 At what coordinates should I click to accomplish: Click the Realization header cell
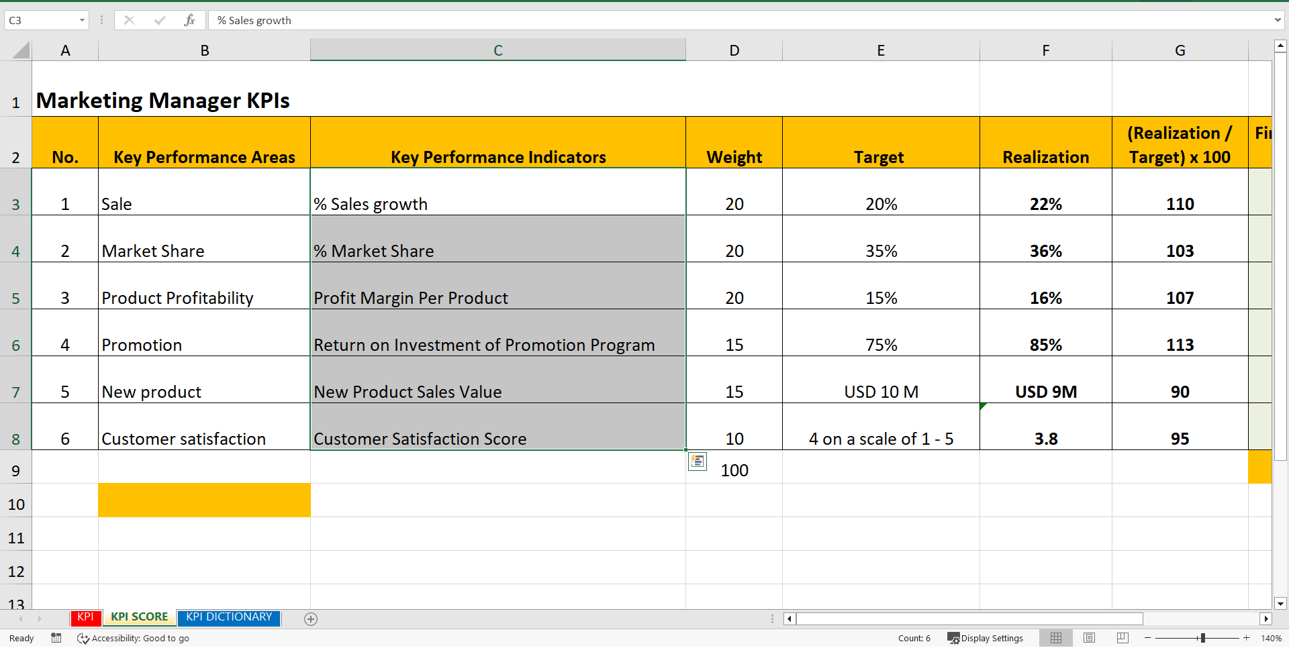pyautogui.click(x=1045, y=142)
